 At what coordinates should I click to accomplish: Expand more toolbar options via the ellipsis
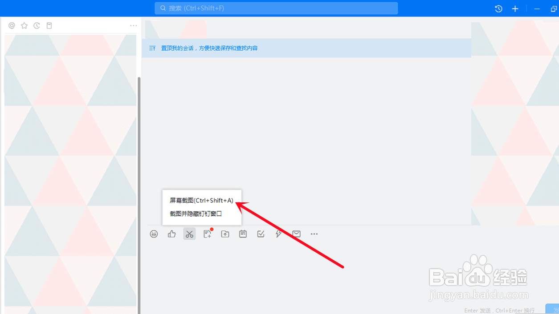coord(314,233)
